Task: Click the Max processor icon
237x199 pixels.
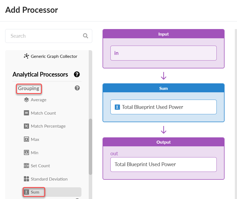Action: click(26, 139)
